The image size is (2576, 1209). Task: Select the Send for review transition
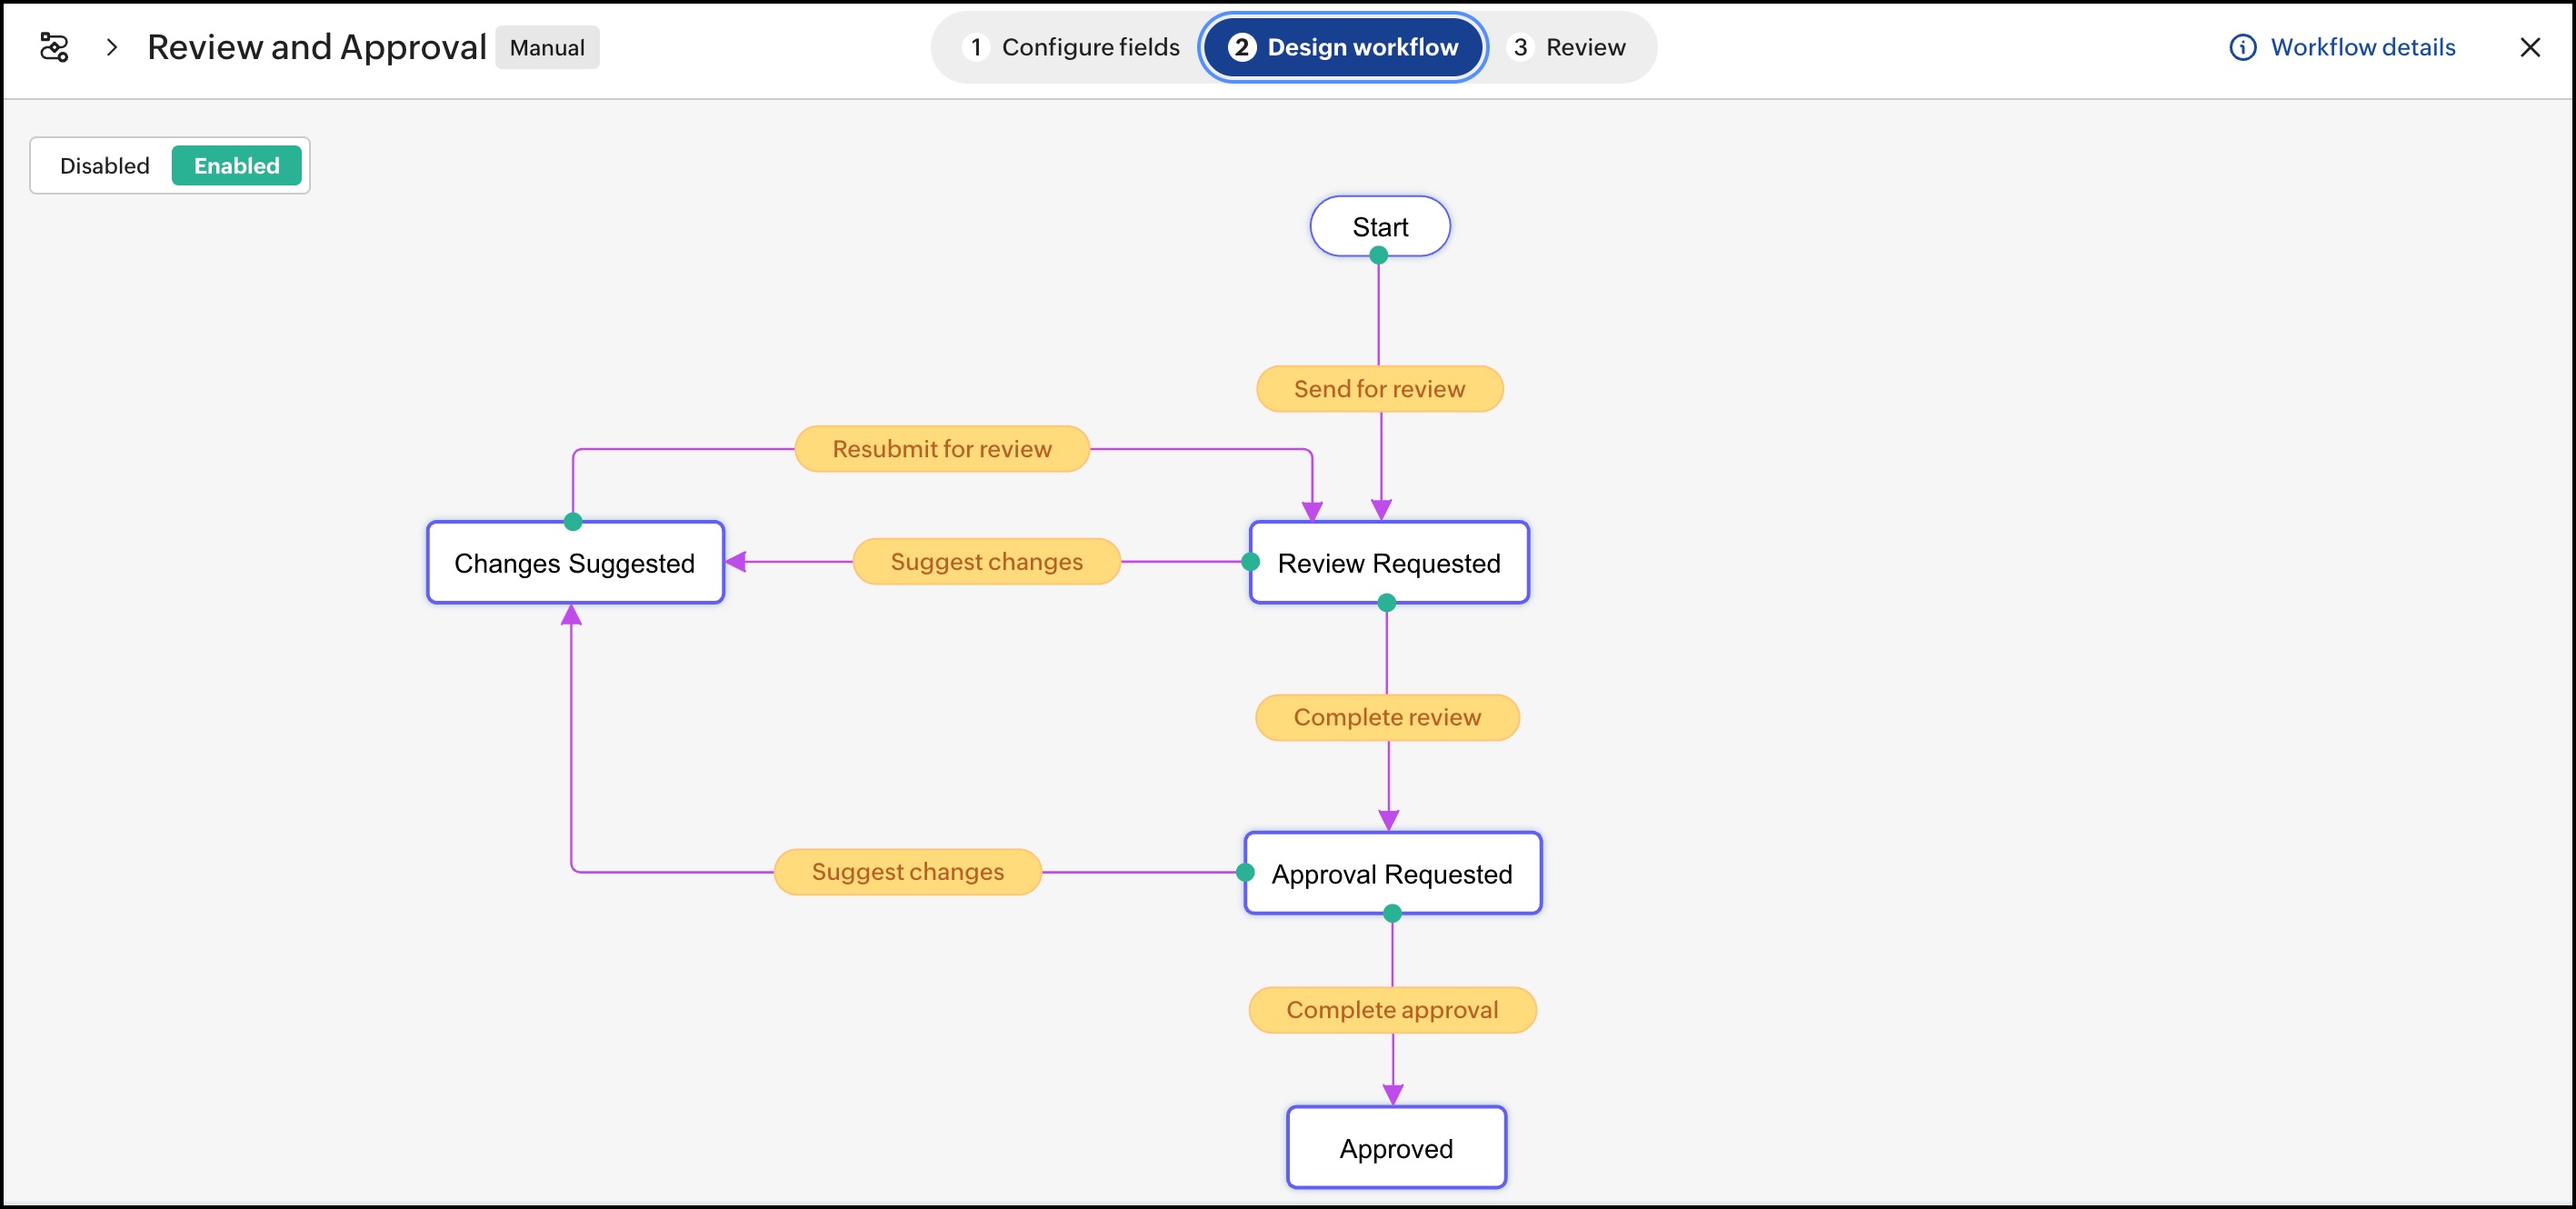(1379, 389)
